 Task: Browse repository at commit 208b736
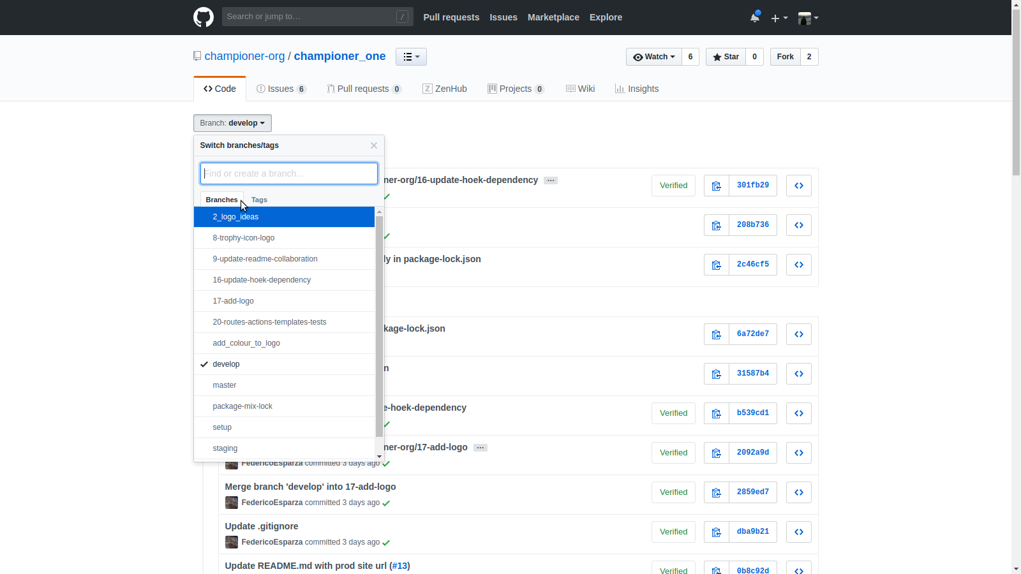799,225
